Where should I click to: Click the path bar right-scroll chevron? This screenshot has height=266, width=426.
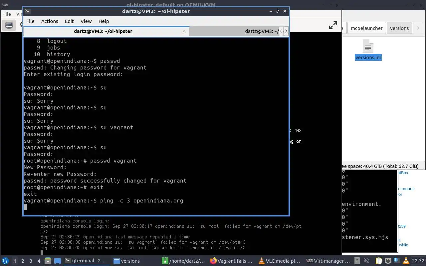click(x=418, y=28)
